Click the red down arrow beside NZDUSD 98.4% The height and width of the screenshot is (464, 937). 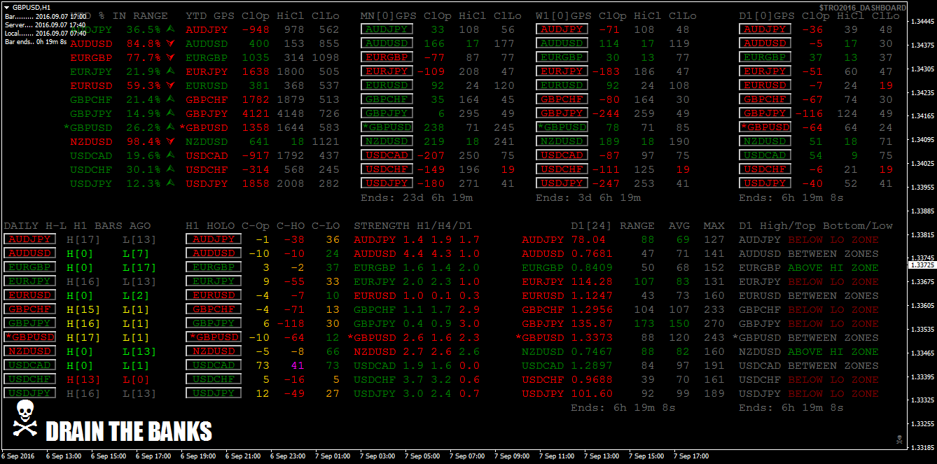tap(170, 141)
